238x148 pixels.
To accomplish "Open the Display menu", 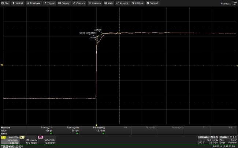I will (64, 3).
